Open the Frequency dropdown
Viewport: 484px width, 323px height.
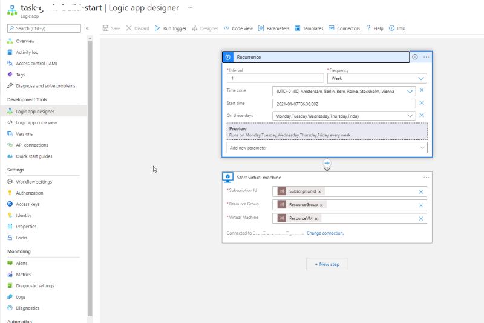pyautogui.click(x=377, y=78)
